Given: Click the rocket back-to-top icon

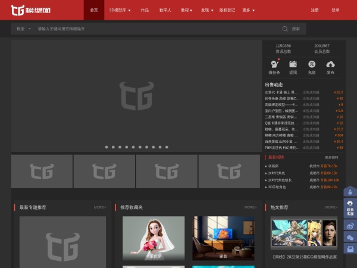Looking at the screenshot, I should coord(350,192).
